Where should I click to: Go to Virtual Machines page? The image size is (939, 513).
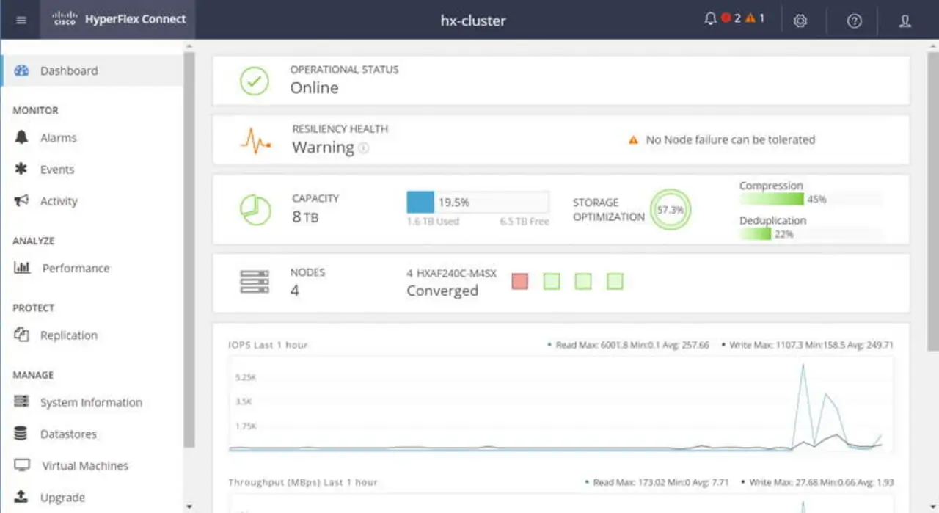[84, 466]
